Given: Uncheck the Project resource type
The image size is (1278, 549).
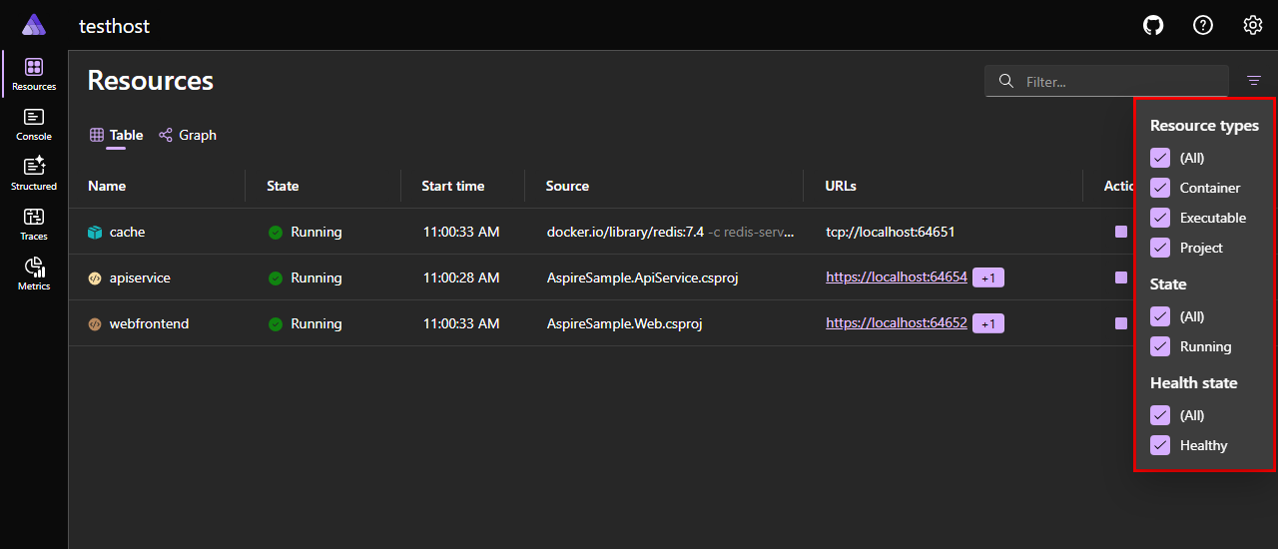Looking at the screenshot, I should [1160, 248].
